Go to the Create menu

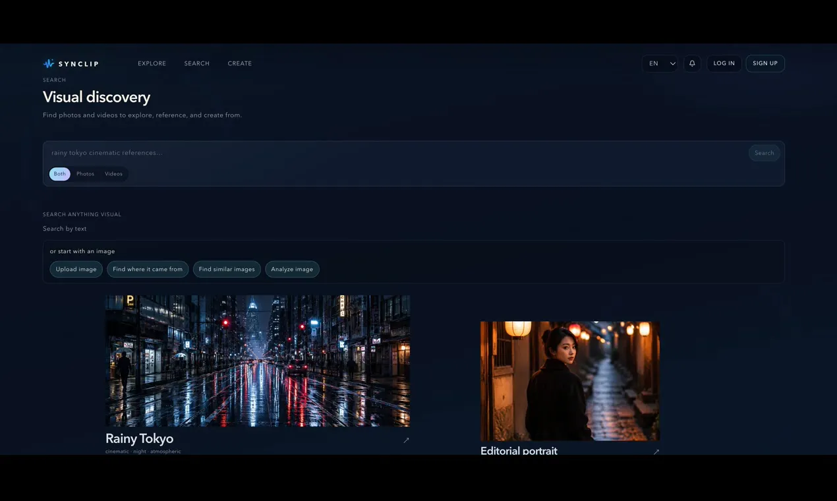click(x=240, y=64)
